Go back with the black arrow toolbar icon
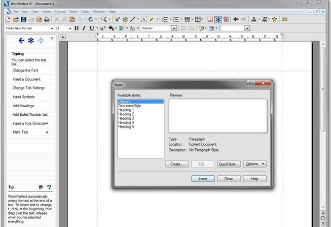This screenshot has width=331, height=227. point(236,19)
